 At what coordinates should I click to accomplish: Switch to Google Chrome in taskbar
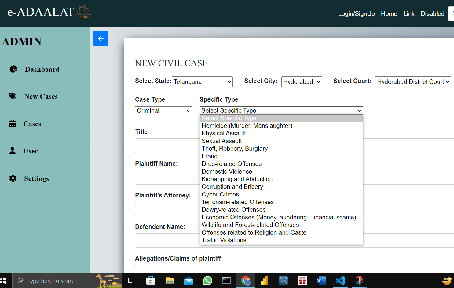246,281
